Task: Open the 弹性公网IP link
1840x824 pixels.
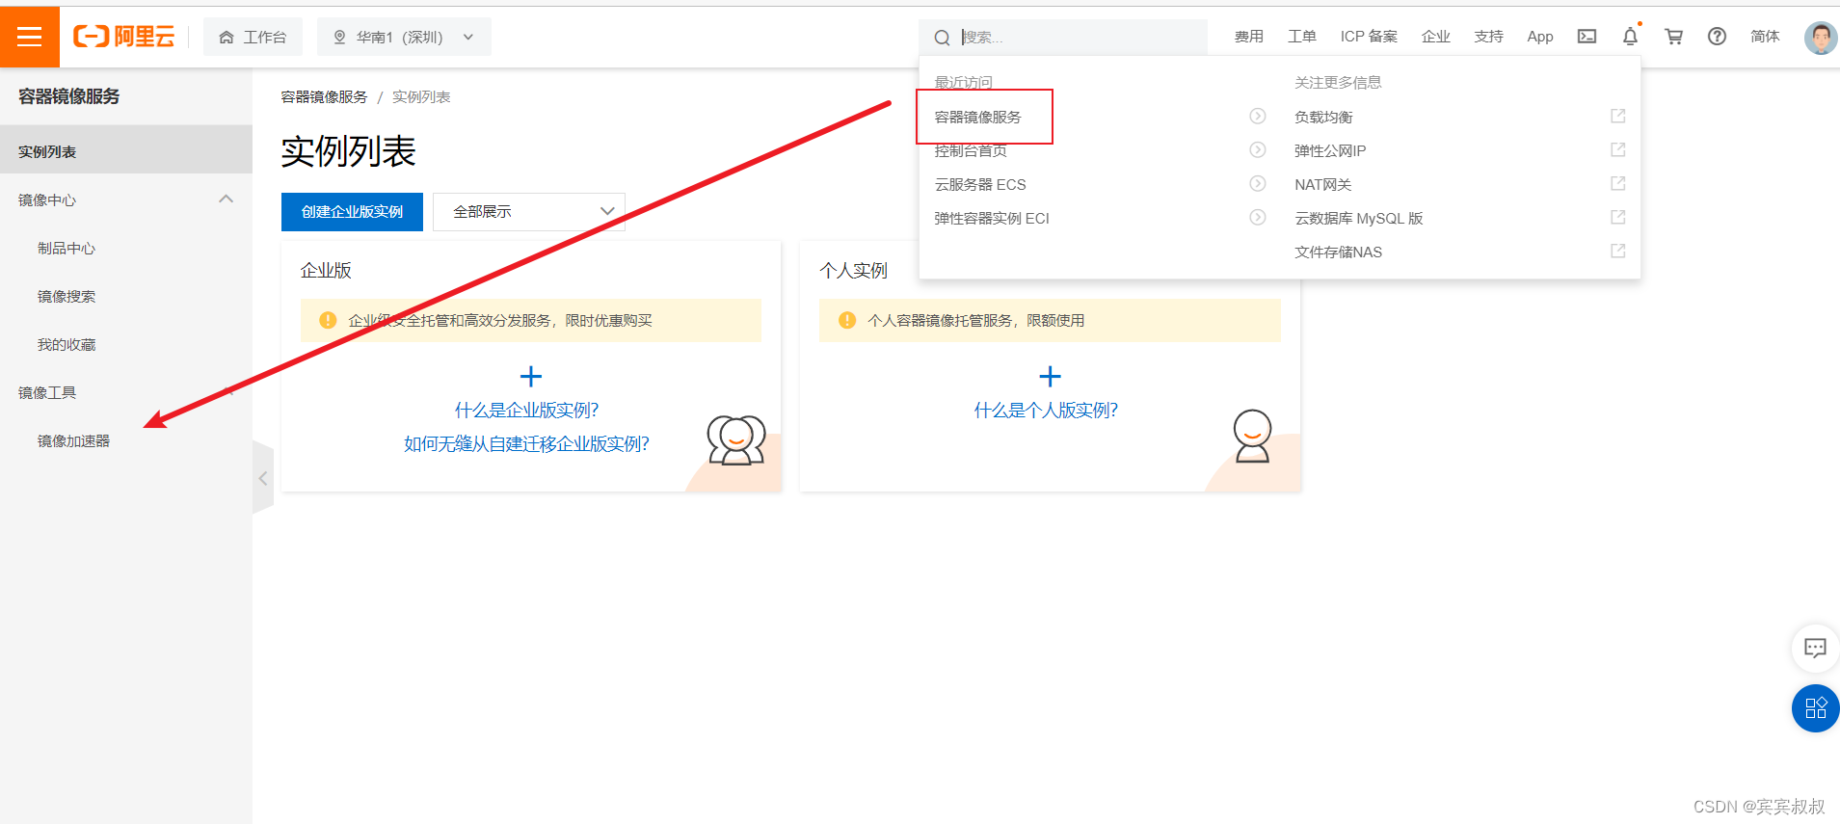Action: pos(1330,150)
